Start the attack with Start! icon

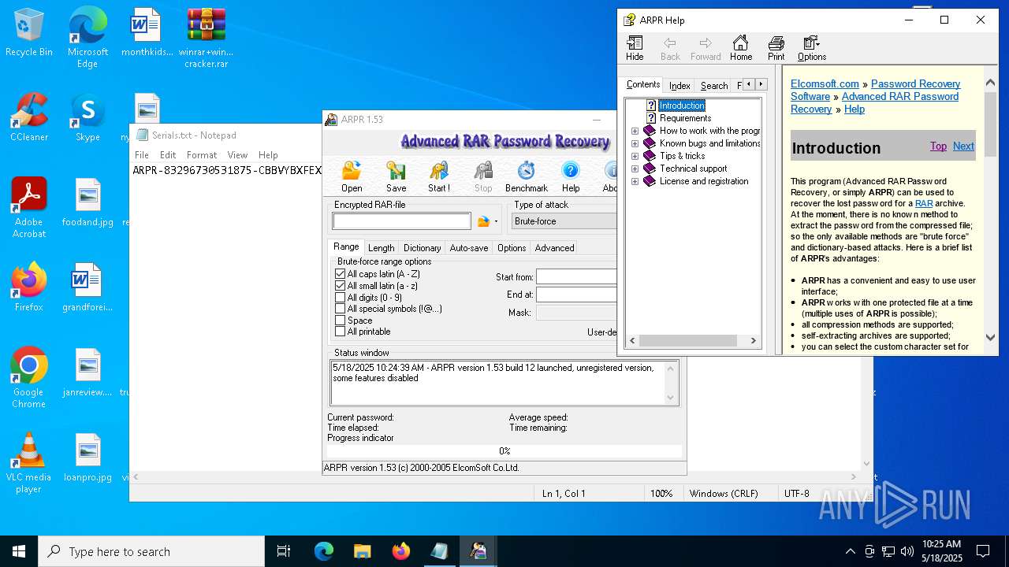[439, 176]
